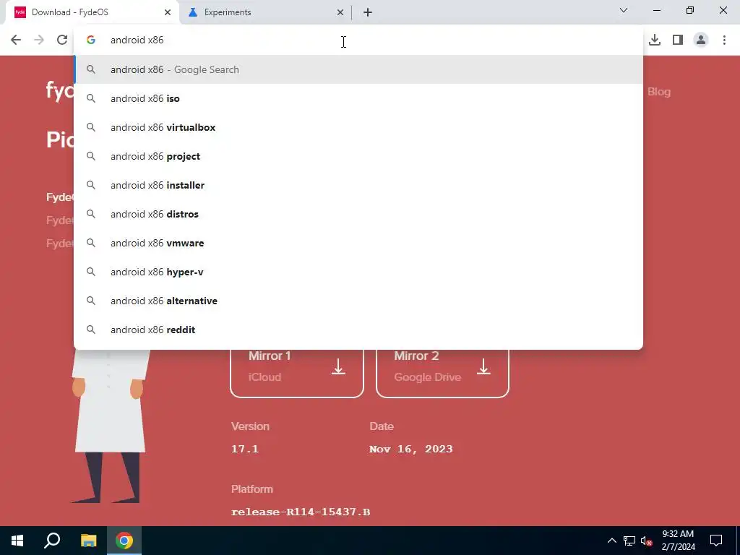
Task: Choose the android x86 vmware suggestion
Action: (358, 243)
